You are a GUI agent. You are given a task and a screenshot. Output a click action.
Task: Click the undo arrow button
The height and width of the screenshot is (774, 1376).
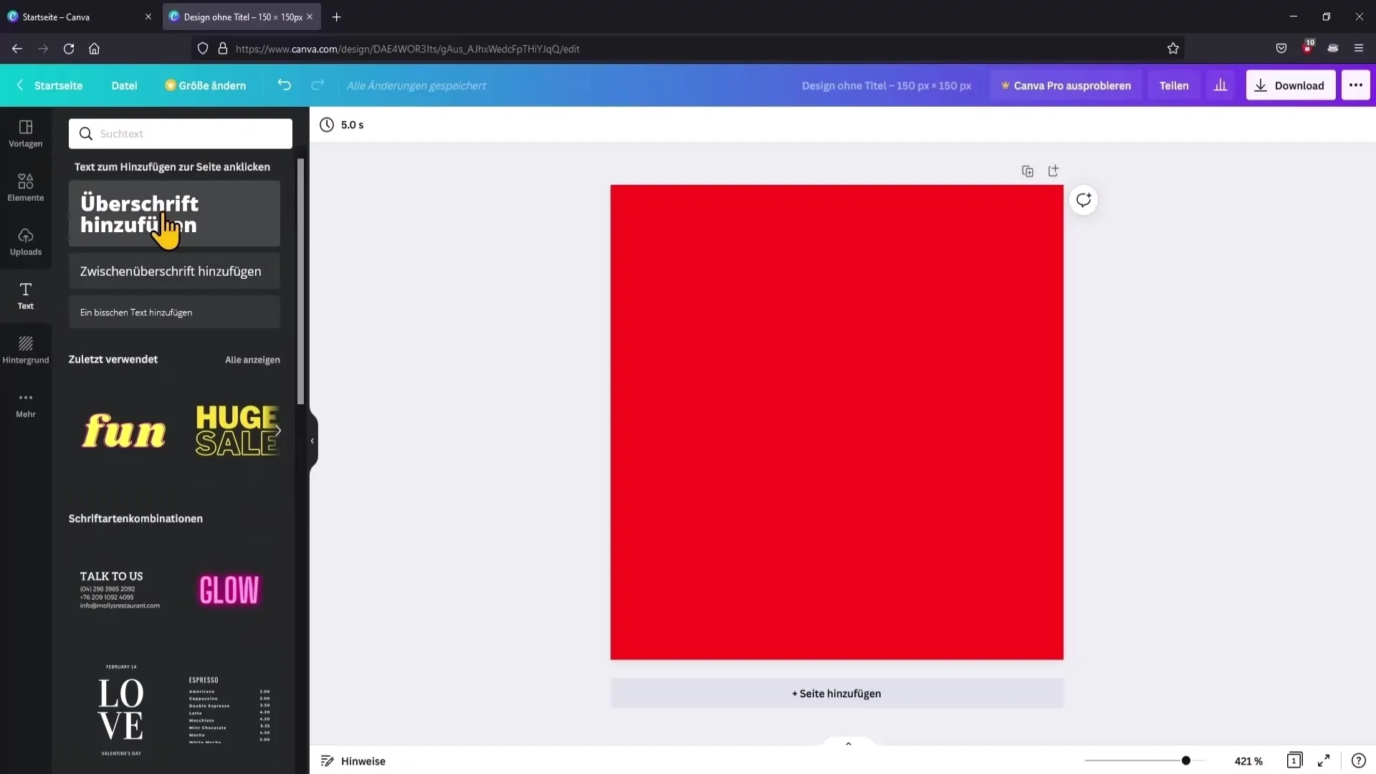(x=285, y=85)
